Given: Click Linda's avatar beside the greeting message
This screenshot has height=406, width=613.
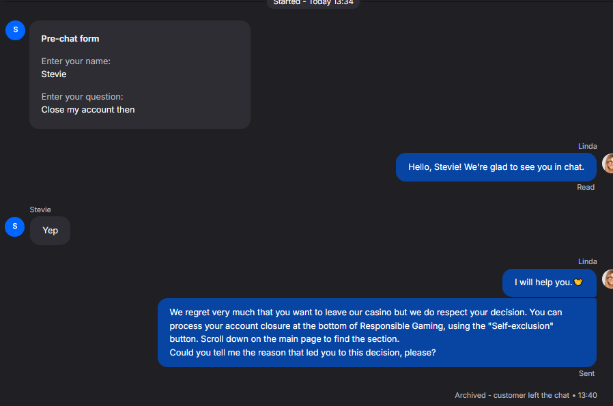Looking at the screenshot, I should coord(608,164).
